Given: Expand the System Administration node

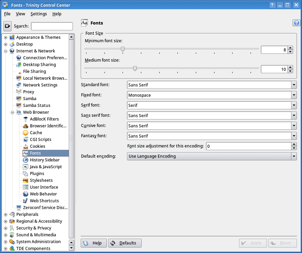Looking at the screenshot, I should click(x=5, y=242).
